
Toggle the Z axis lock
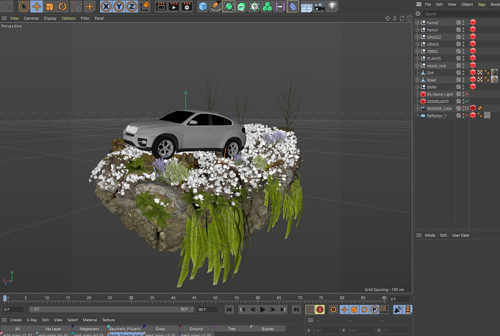point(132,7)
